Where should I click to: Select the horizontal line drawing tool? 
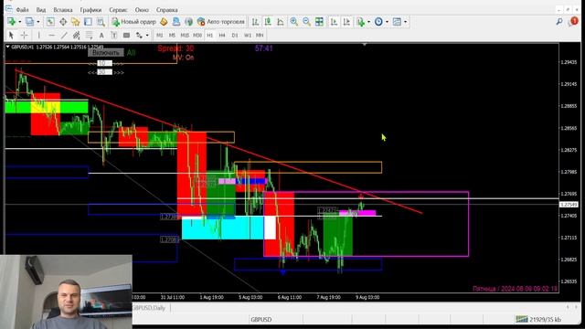(x=51, y=35)
